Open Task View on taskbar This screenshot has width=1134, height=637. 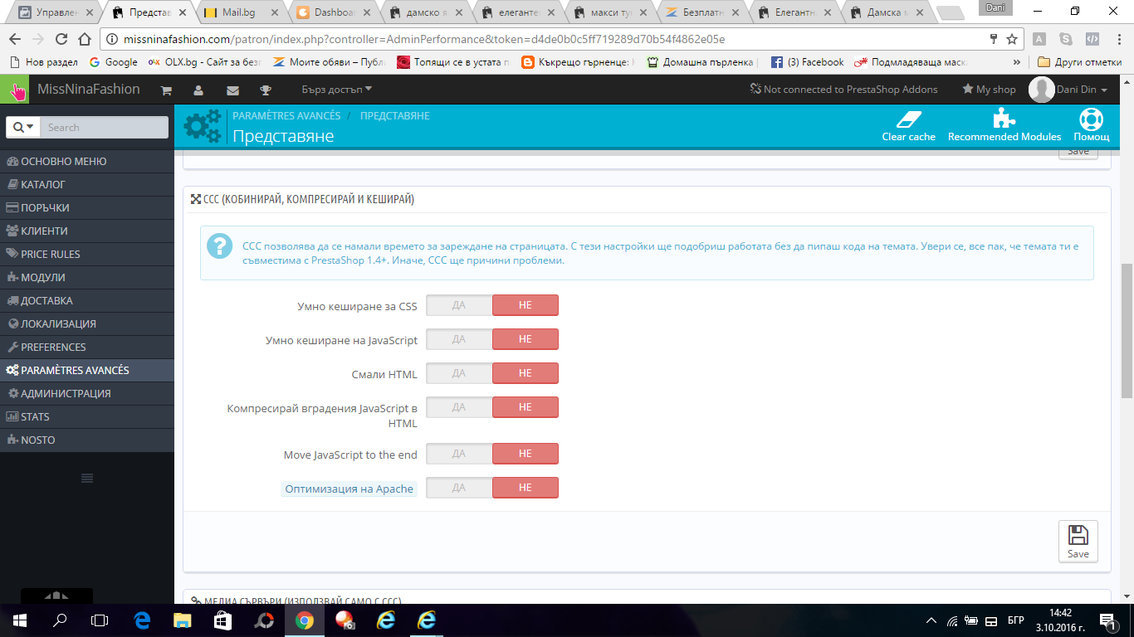pos(100,620)
